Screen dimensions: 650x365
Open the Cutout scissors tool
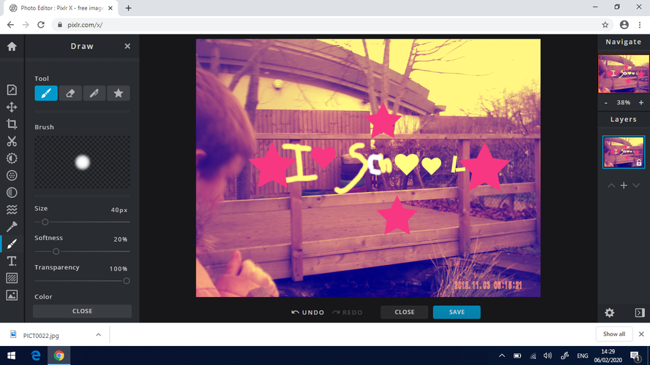(x=12, y=141)
